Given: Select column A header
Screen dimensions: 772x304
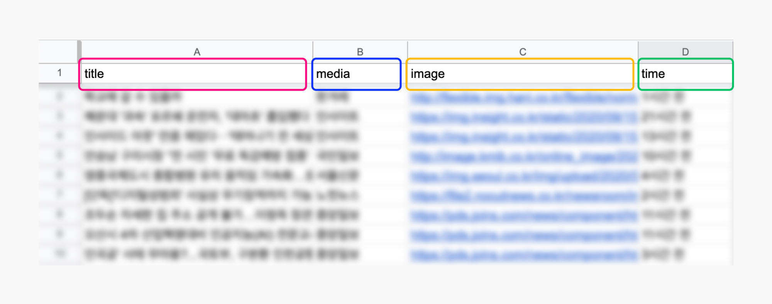Looking at the screenshot, I should (x=197, y=52).
